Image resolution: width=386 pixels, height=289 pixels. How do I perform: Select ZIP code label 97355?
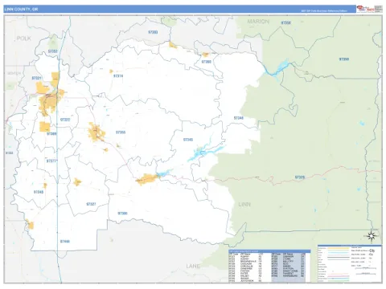121,132
